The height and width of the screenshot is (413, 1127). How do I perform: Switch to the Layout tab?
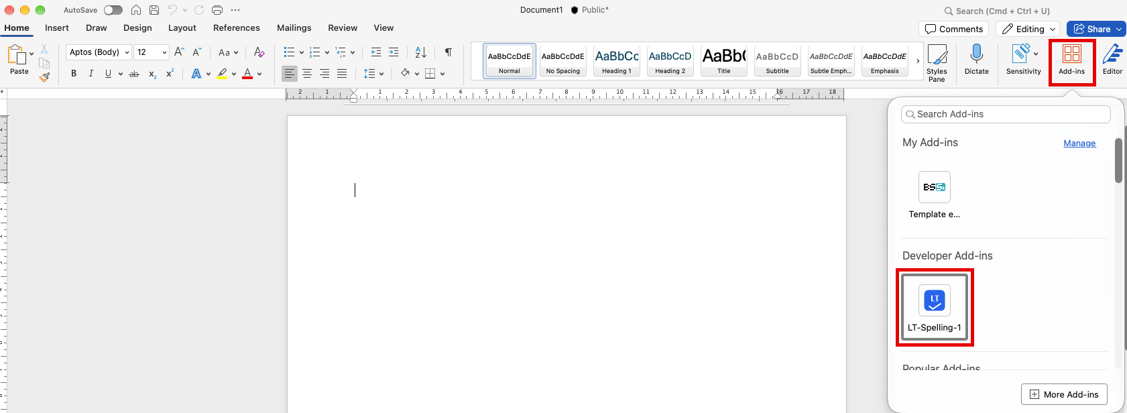pyautogui.click(x=182, y=28)
